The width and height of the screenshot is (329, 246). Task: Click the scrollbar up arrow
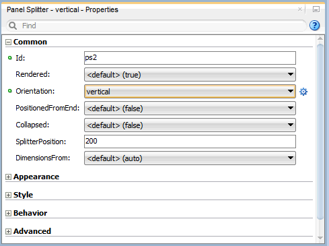click(320, 38)
